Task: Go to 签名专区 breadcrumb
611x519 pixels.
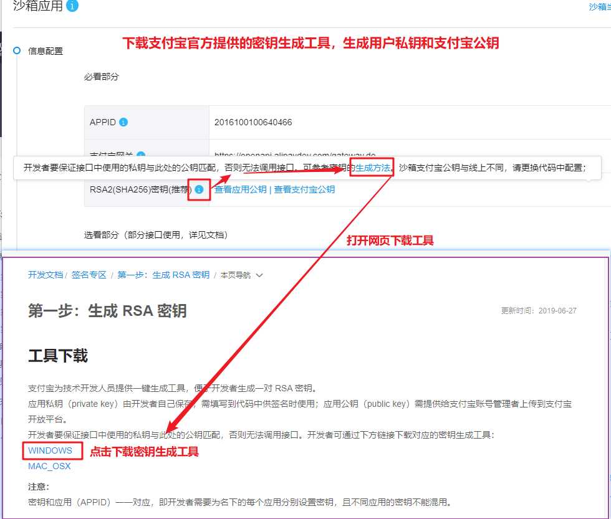Action: click(89, 275)
